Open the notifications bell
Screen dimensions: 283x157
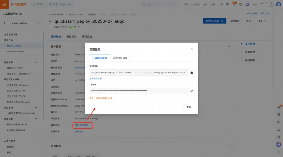234,4
